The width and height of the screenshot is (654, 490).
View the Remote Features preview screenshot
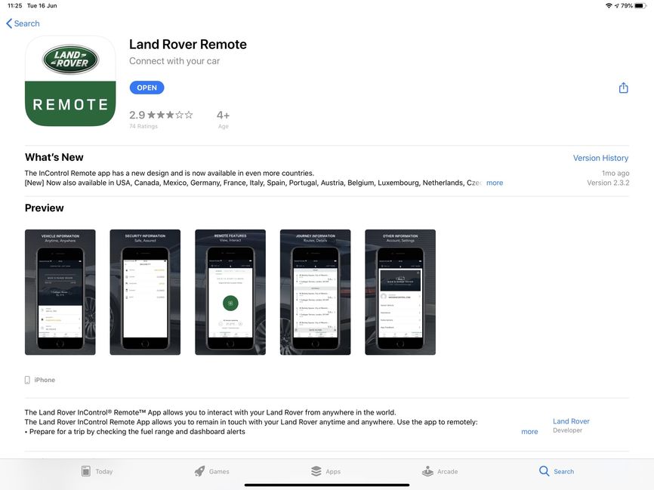click(x=230, y=292)
